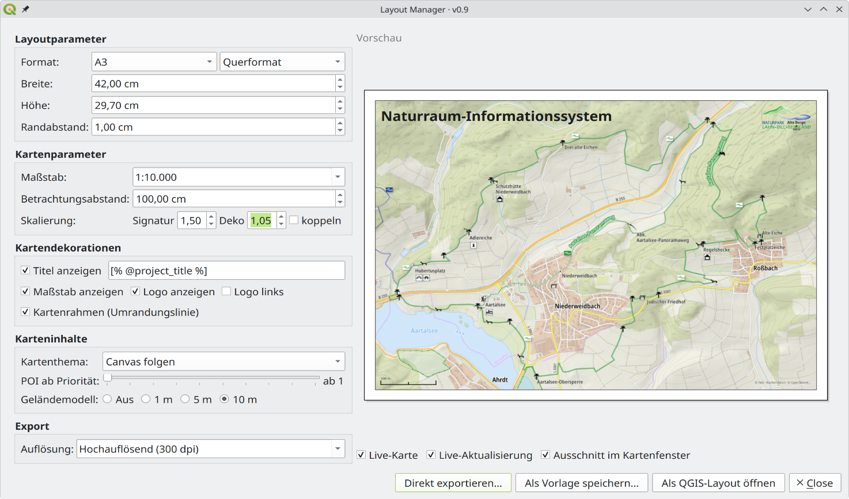Open the Format dropdown showing A3
This screenshot has width=849, height=499.
click(154, 62)
